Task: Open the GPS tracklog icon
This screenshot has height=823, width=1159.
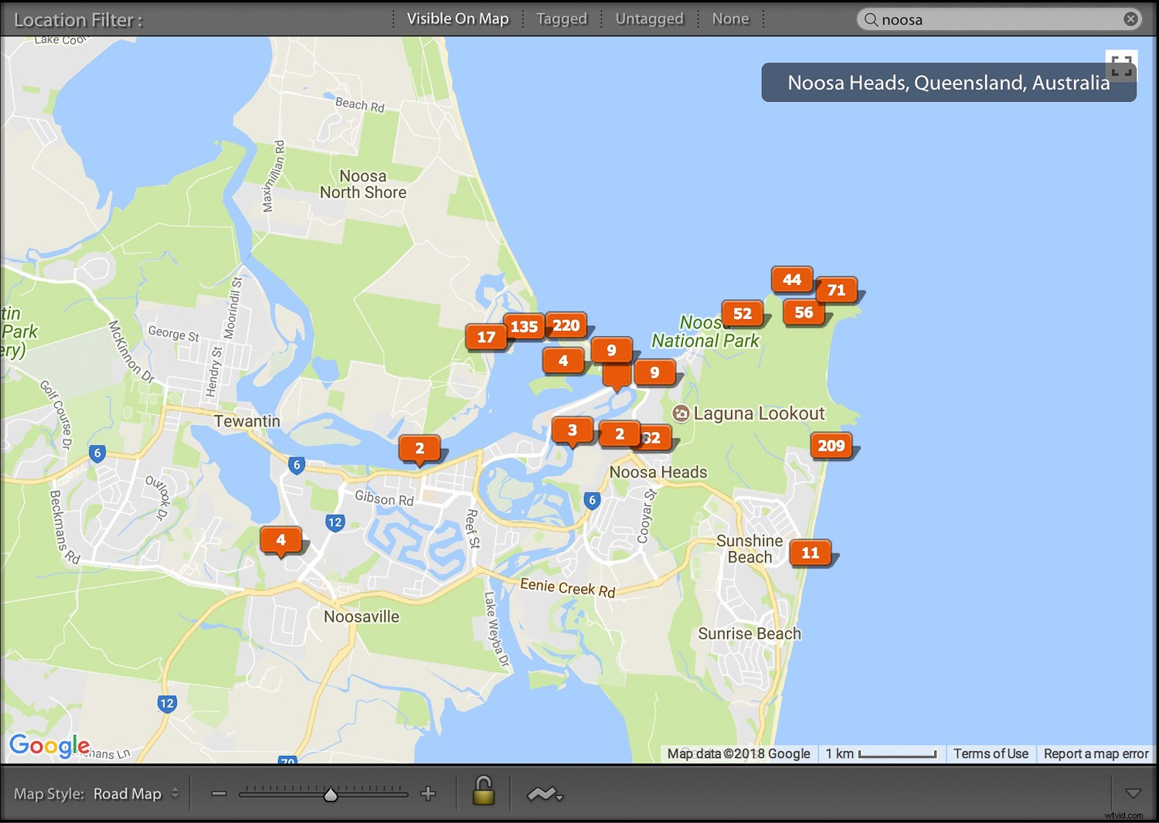Action: tap(541, 793)
